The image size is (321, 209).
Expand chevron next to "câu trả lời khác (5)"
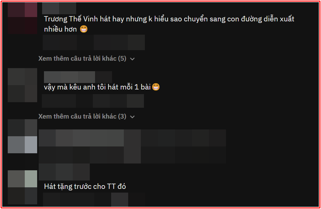[132, 59]
